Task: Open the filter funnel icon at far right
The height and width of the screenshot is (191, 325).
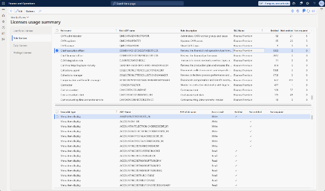Action: click(321, 9)
